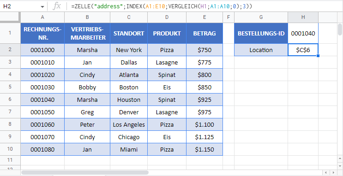
Task: Click the amount $775
Action: point(205,63)
